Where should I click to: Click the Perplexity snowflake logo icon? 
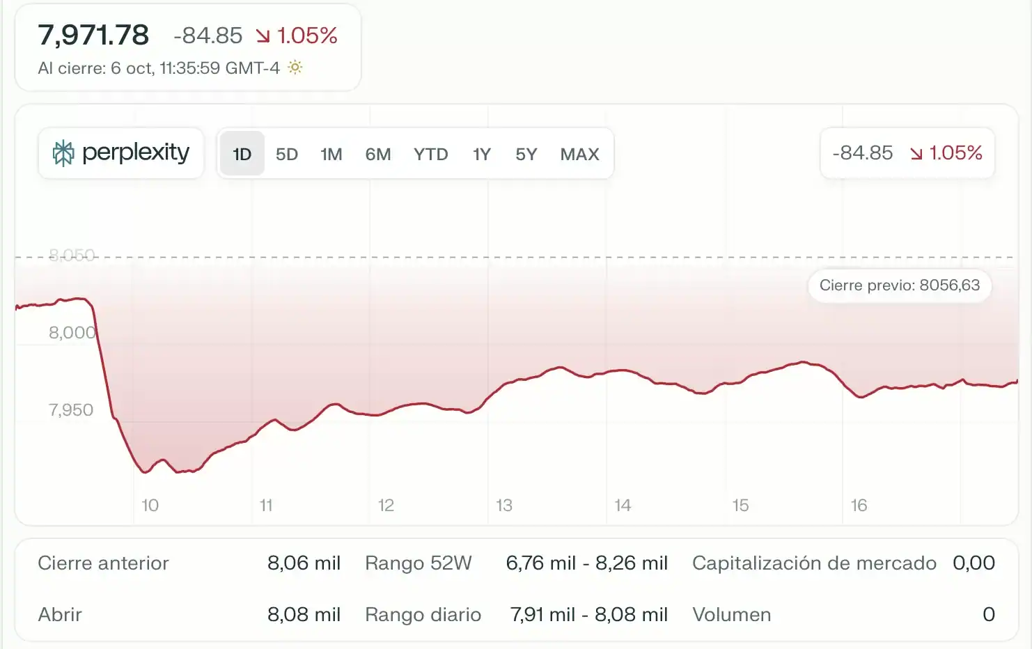63,153
